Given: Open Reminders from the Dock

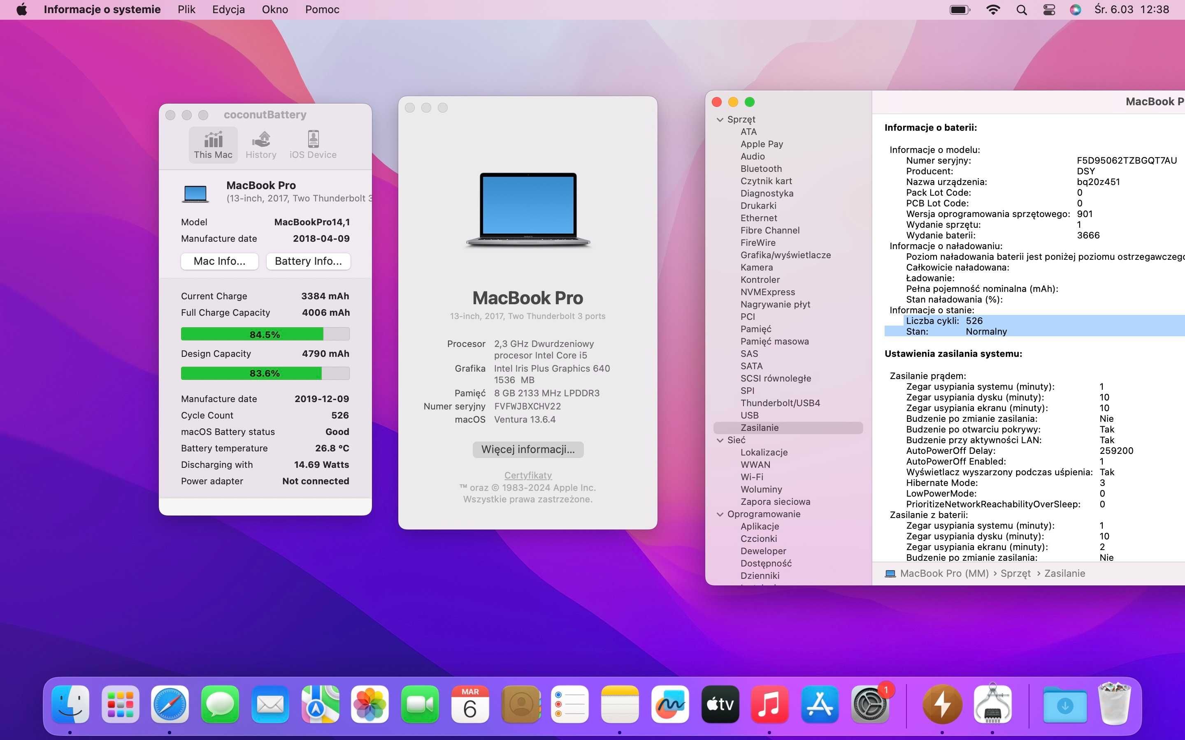Looking at the screenshot, I should tap(570, 705).
